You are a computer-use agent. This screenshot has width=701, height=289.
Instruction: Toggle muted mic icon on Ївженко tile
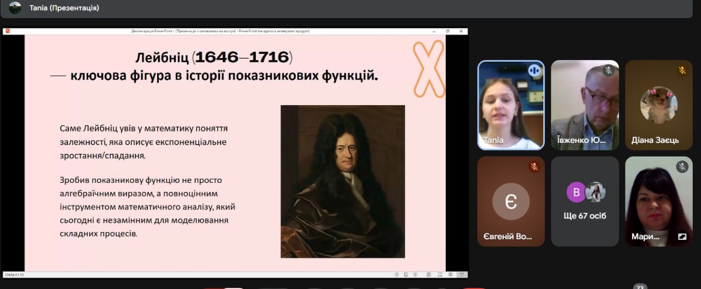(608, 71)
